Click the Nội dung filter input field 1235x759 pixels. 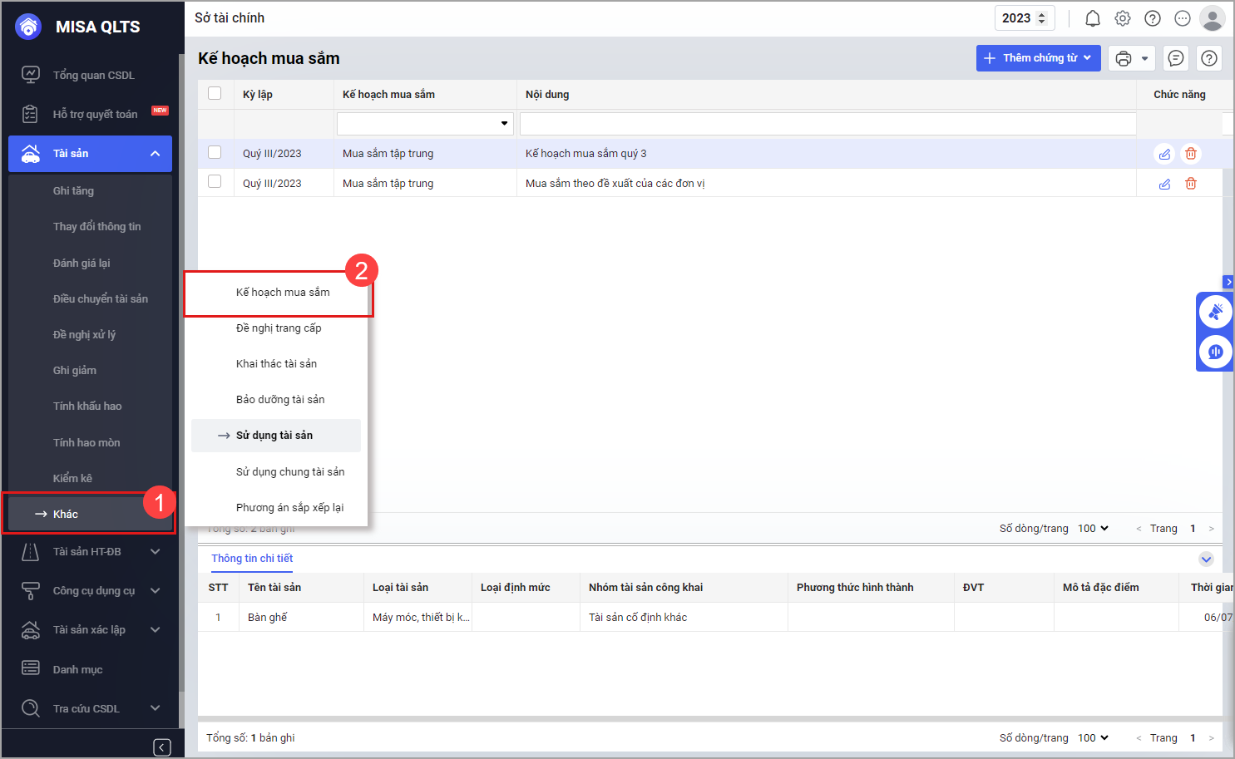pyautogui.click(x=827, y=124)
